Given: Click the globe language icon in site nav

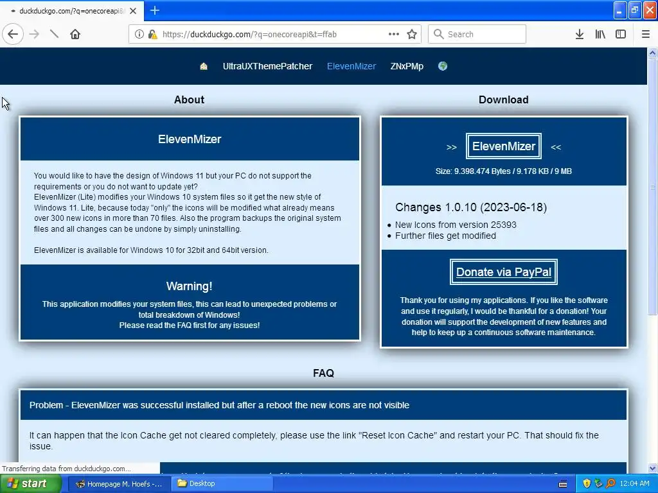Looking at the screenshot, I should tap(442, 66).
